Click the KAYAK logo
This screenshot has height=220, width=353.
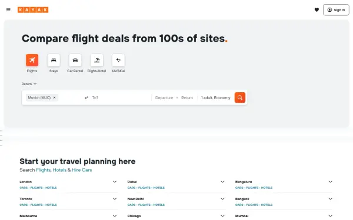click(33, 9)
